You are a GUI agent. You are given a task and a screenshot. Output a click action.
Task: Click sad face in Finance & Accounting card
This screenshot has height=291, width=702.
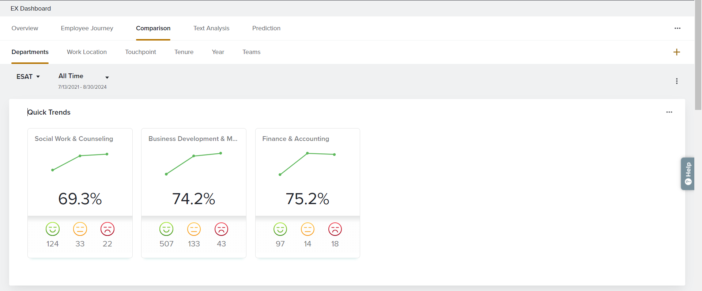[335, 229]
